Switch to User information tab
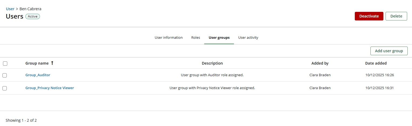This screenshot has height=126, width=412. [169, 37]
